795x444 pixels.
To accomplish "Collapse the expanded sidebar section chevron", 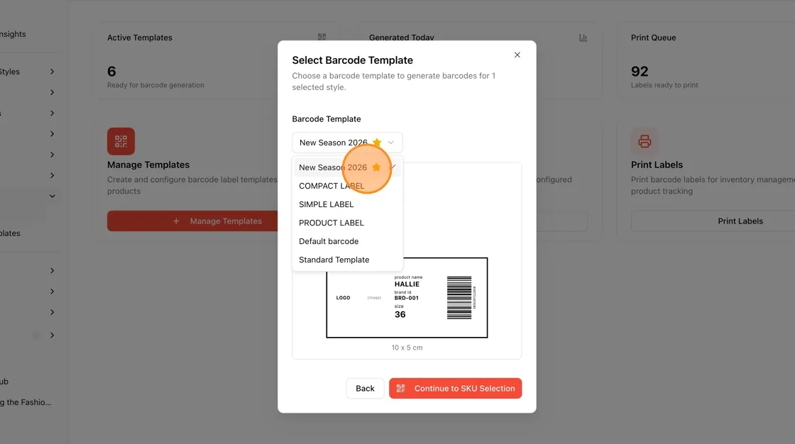I will (x=52, y=196).
